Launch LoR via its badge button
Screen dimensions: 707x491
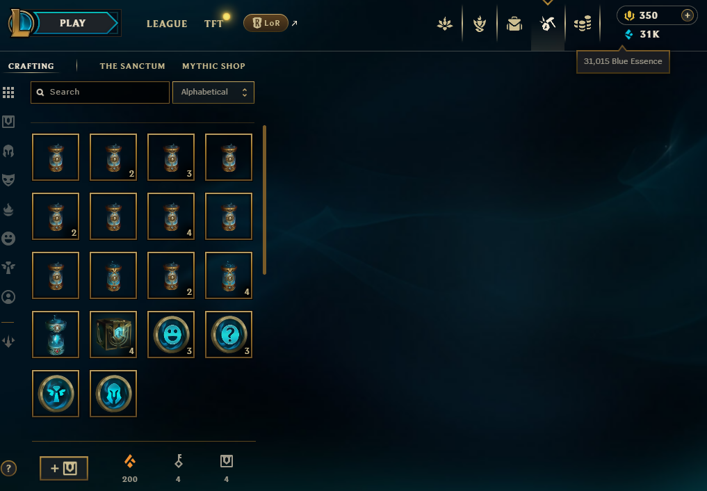point(266,23)
